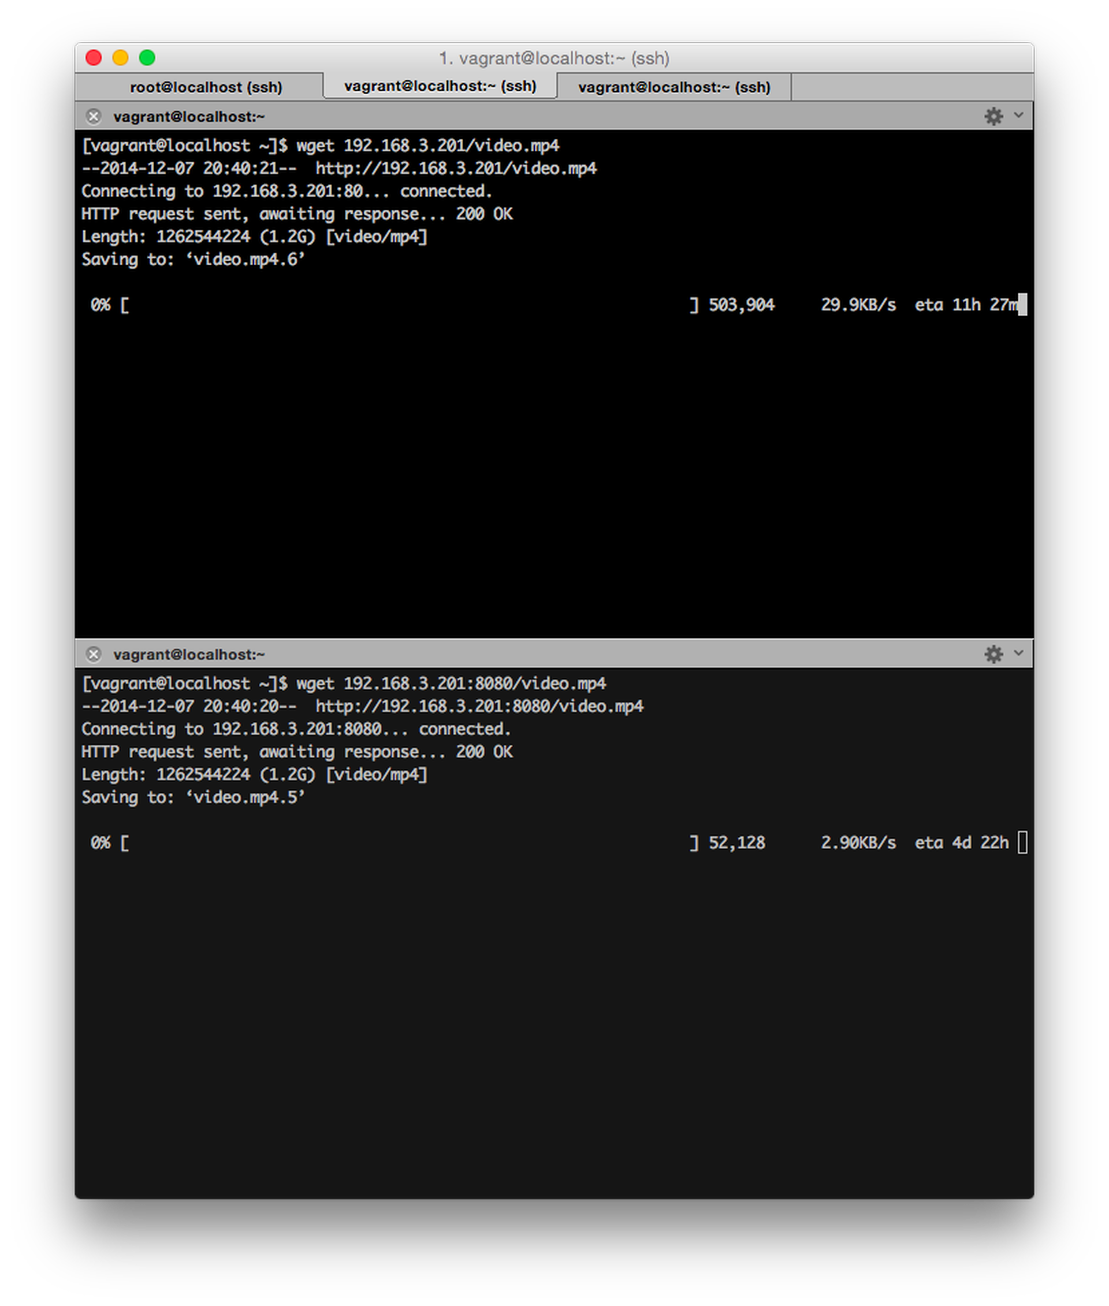Click the pane title text vagrant@localhost:~ in bottom pane
Image resolution: width=1109 pixels, height=1306 pixels.
(x=189, y=654)
